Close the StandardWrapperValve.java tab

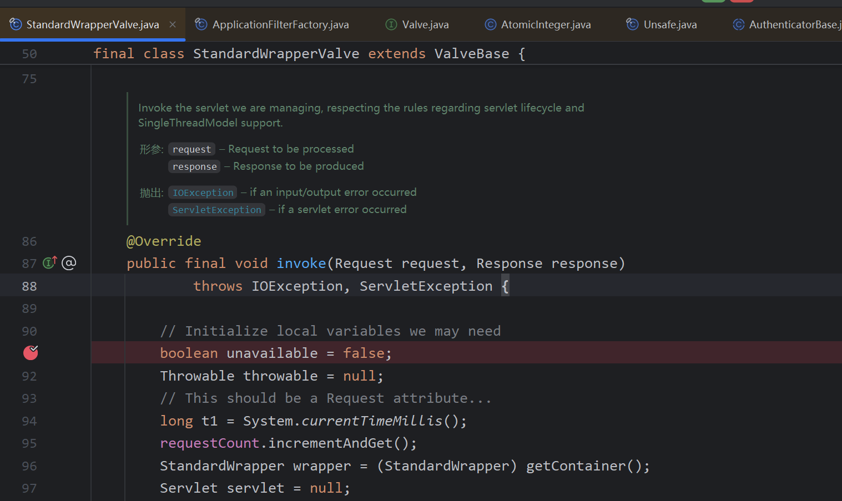(173, 24)
